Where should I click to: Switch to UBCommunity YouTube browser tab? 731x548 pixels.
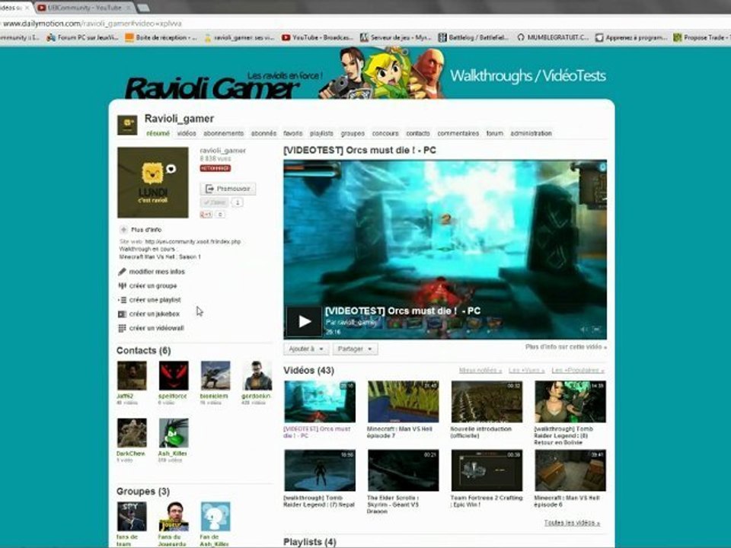[x=84, y=8]
